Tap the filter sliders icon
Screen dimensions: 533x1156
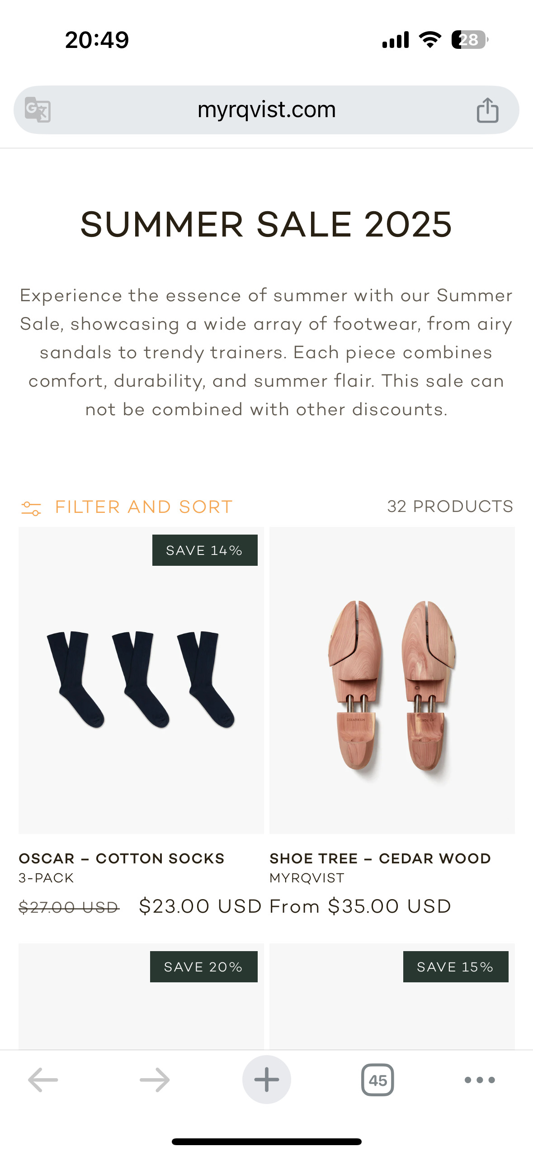click(x=31, y=508)
